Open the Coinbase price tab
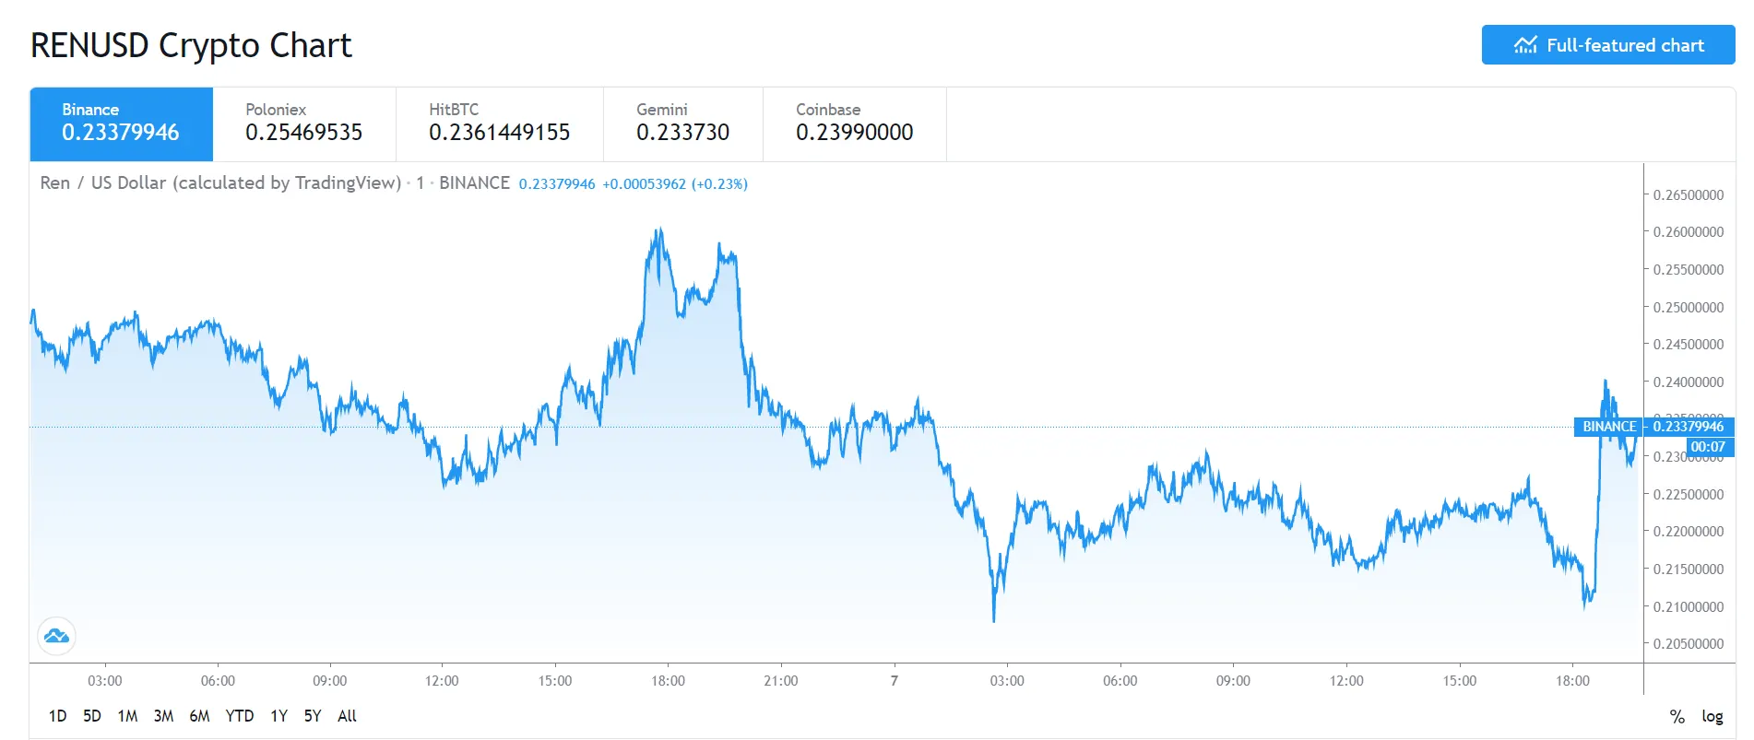 (854, 123)
